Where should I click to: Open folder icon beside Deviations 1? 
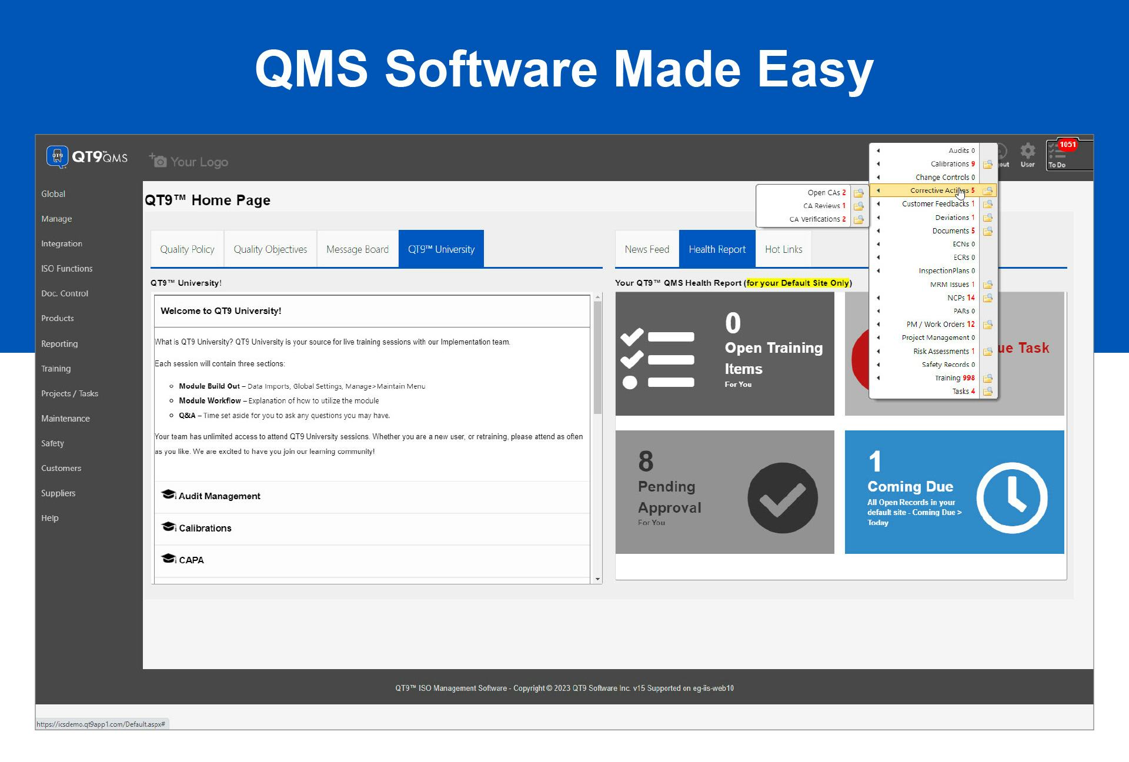[x=988, y=218]
